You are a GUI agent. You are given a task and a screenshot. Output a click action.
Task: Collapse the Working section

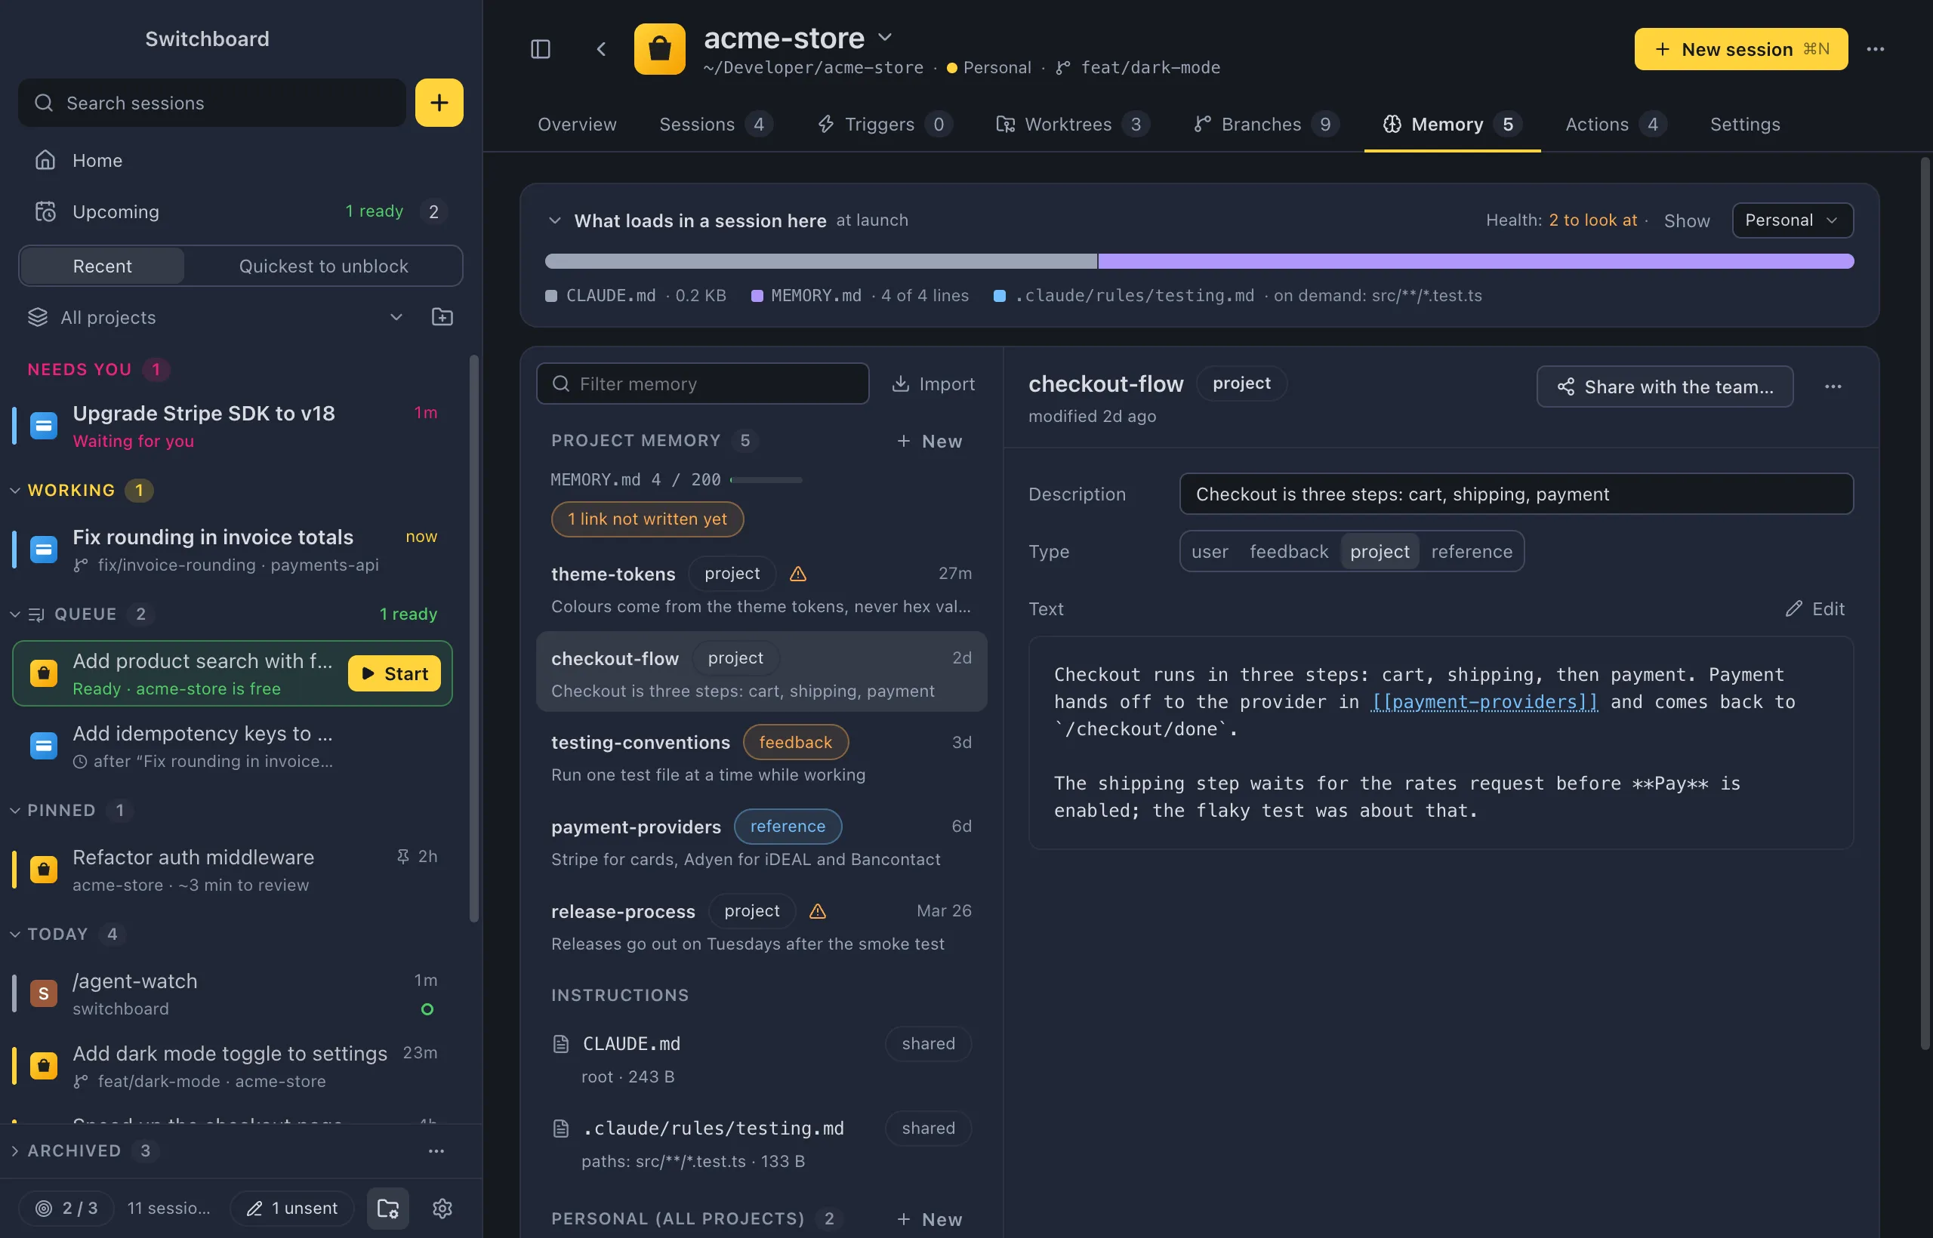(14, 490)
